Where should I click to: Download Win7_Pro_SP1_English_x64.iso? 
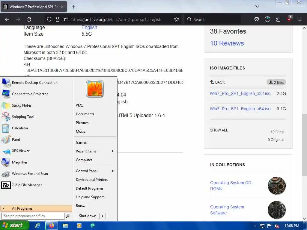(x=240, y=109)
